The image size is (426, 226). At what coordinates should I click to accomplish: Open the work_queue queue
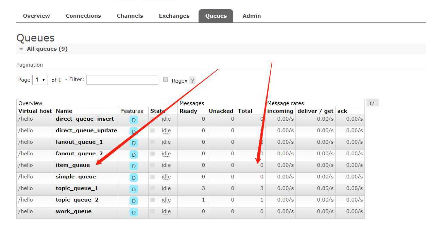[x=73, y=211]
